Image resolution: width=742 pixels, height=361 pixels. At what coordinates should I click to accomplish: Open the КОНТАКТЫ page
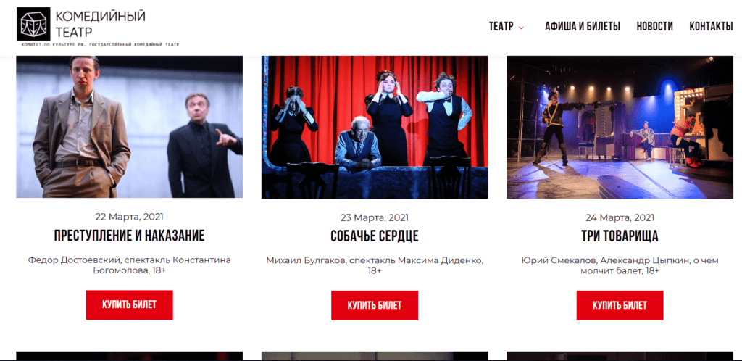[x=711, y=27]
